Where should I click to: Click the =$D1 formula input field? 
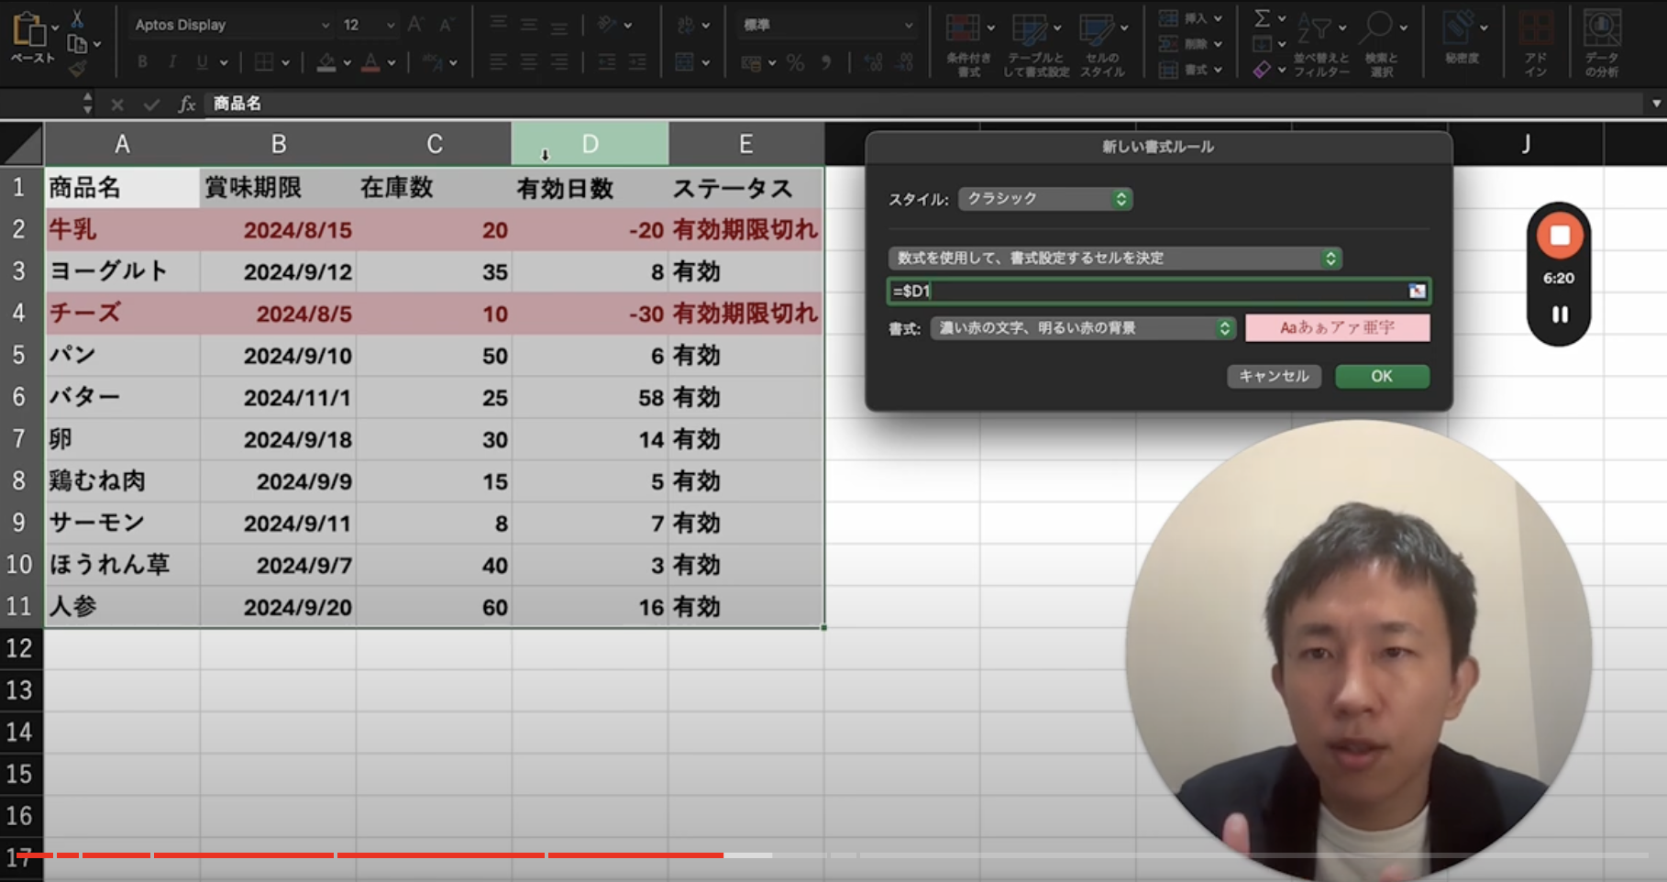click(1146, 292)
